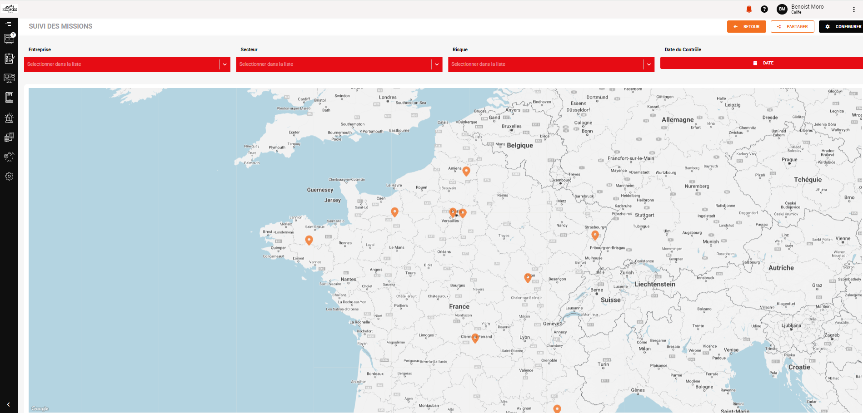Click the map marker near Avignon at bottom
The image size is (863, 413).
point(557,408)
